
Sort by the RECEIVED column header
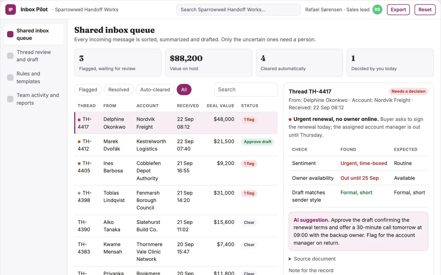[x=188, y=106]
